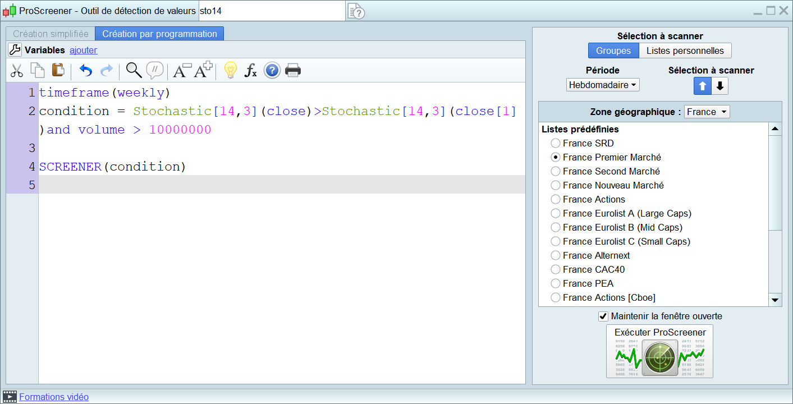Open the blue help question icon
Image resolution: width=793 pixels, height=404 pixels.
[272, 70]
